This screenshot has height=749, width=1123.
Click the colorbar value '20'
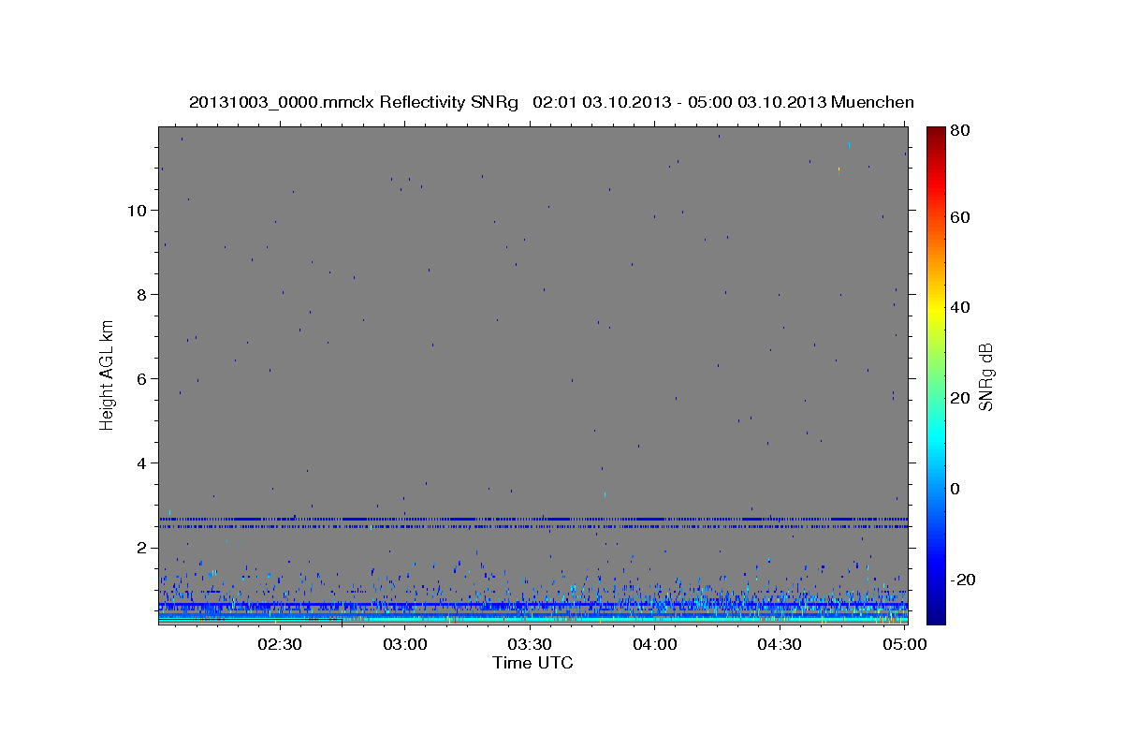[x=959, y=398]
